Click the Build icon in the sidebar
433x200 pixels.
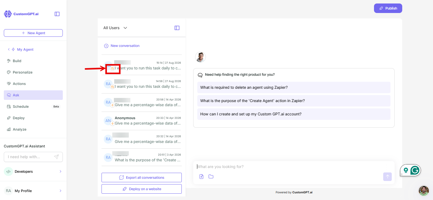pos(9,61)
